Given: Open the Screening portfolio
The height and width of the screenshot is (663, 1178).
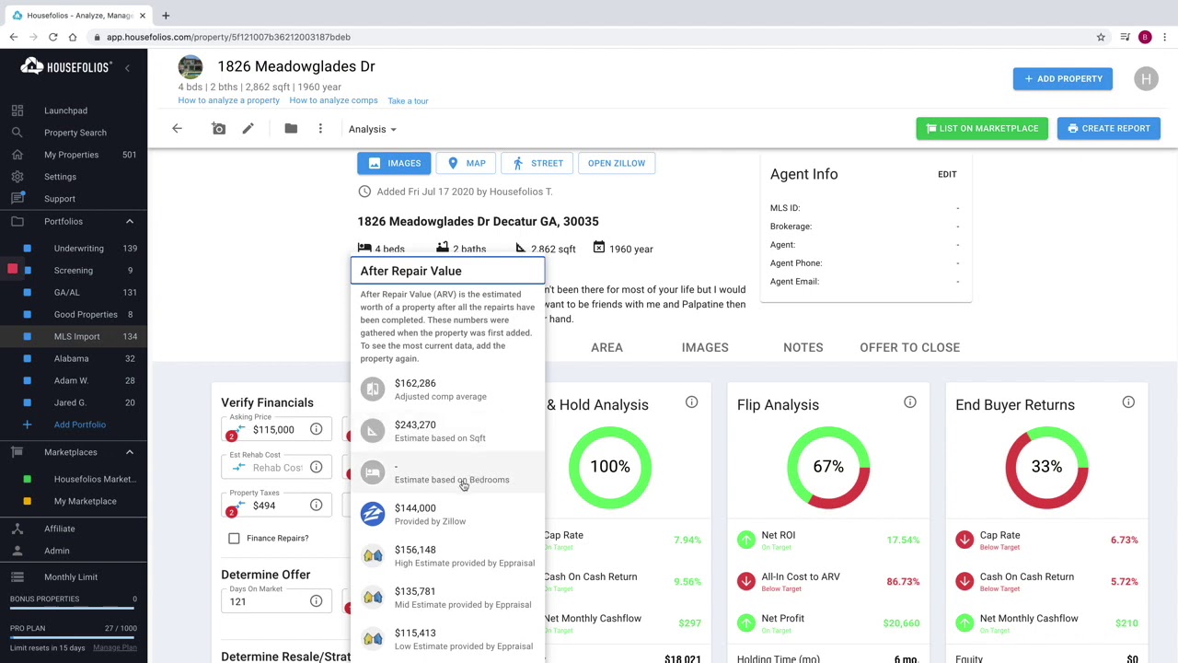Looking at the screenshot, I should click(73, 271).
